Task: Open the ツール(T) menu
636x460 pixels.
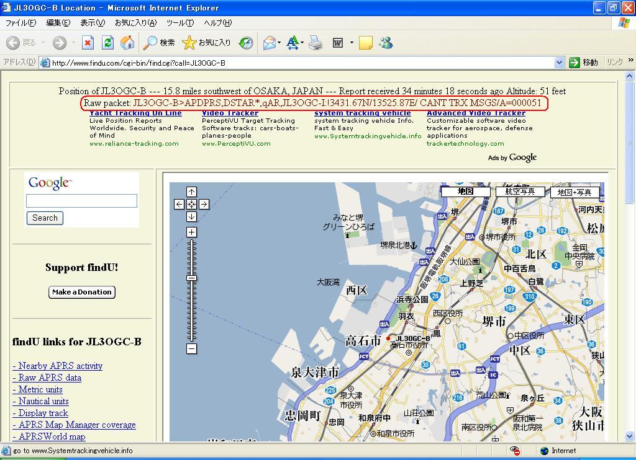Action: (180, 23)
